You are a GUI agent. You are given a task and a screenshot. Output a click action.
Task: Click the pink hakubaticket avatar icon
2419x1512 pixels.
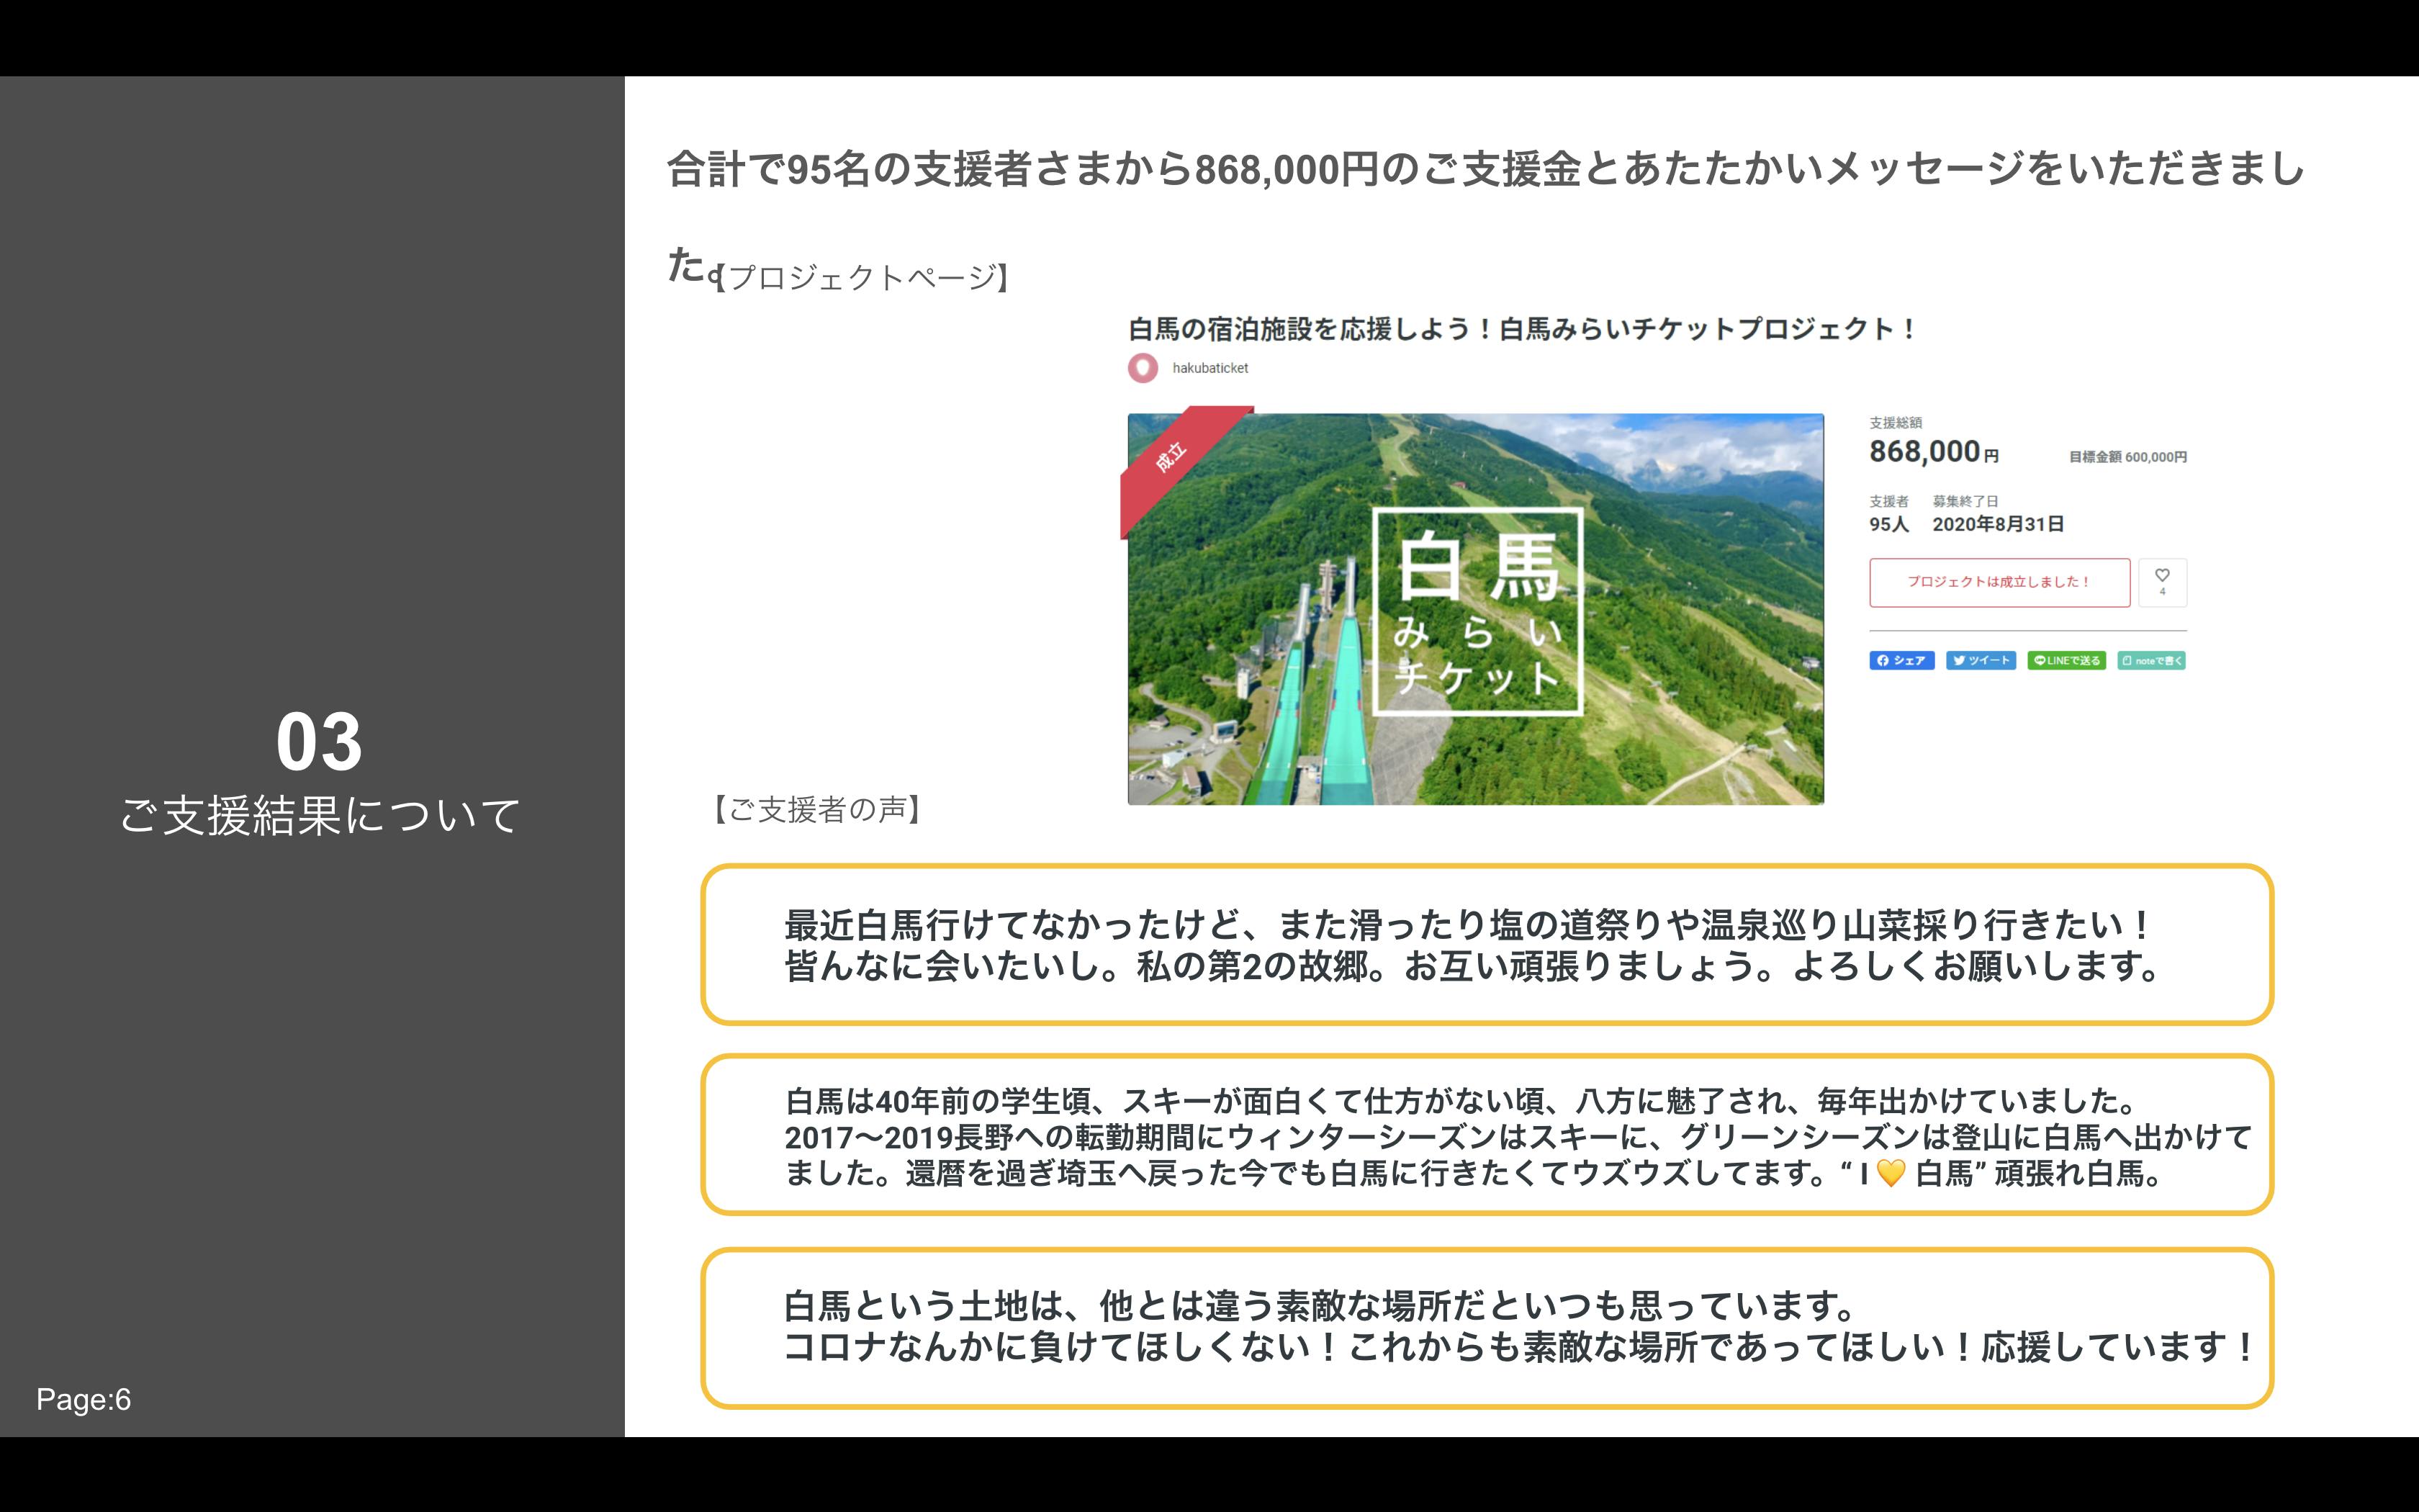coord(1143,368)
